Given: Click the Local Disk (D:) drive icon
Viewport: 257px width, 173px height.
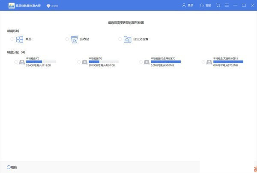Looking at the screenshot, I should (x=85, y=62).
